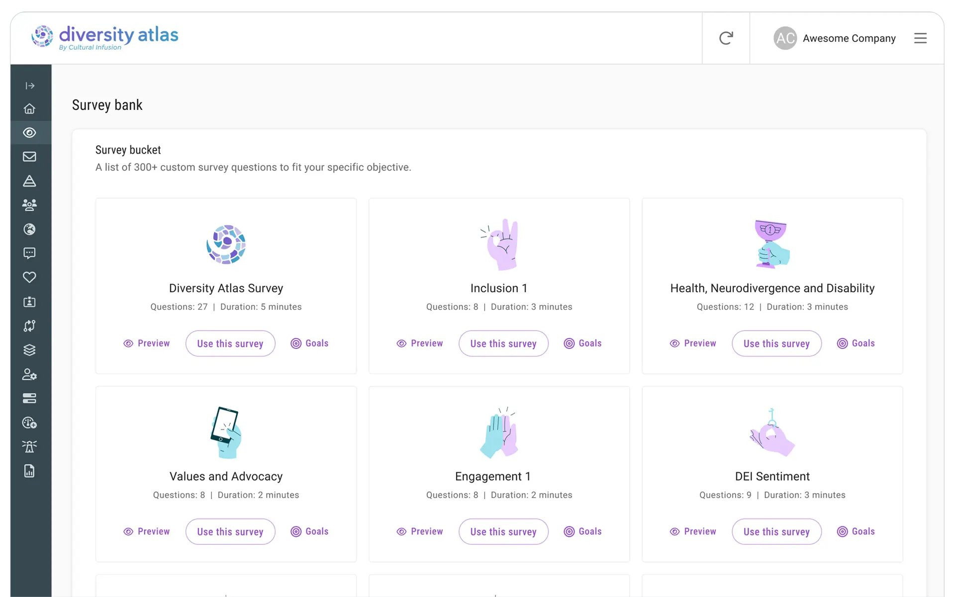This screenshot has height=597, width=955.
Task: Preview the Diversity Atlas Survey
Action: (x=147, y=343)
